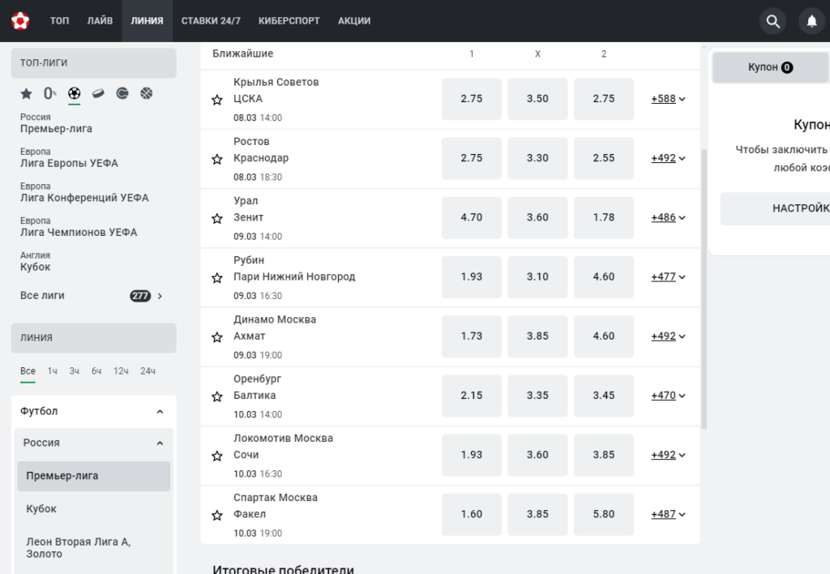This screenshot has width=830, height=574.
Task: Bet 5.80 on Факел win
Action: pos(603,514)
